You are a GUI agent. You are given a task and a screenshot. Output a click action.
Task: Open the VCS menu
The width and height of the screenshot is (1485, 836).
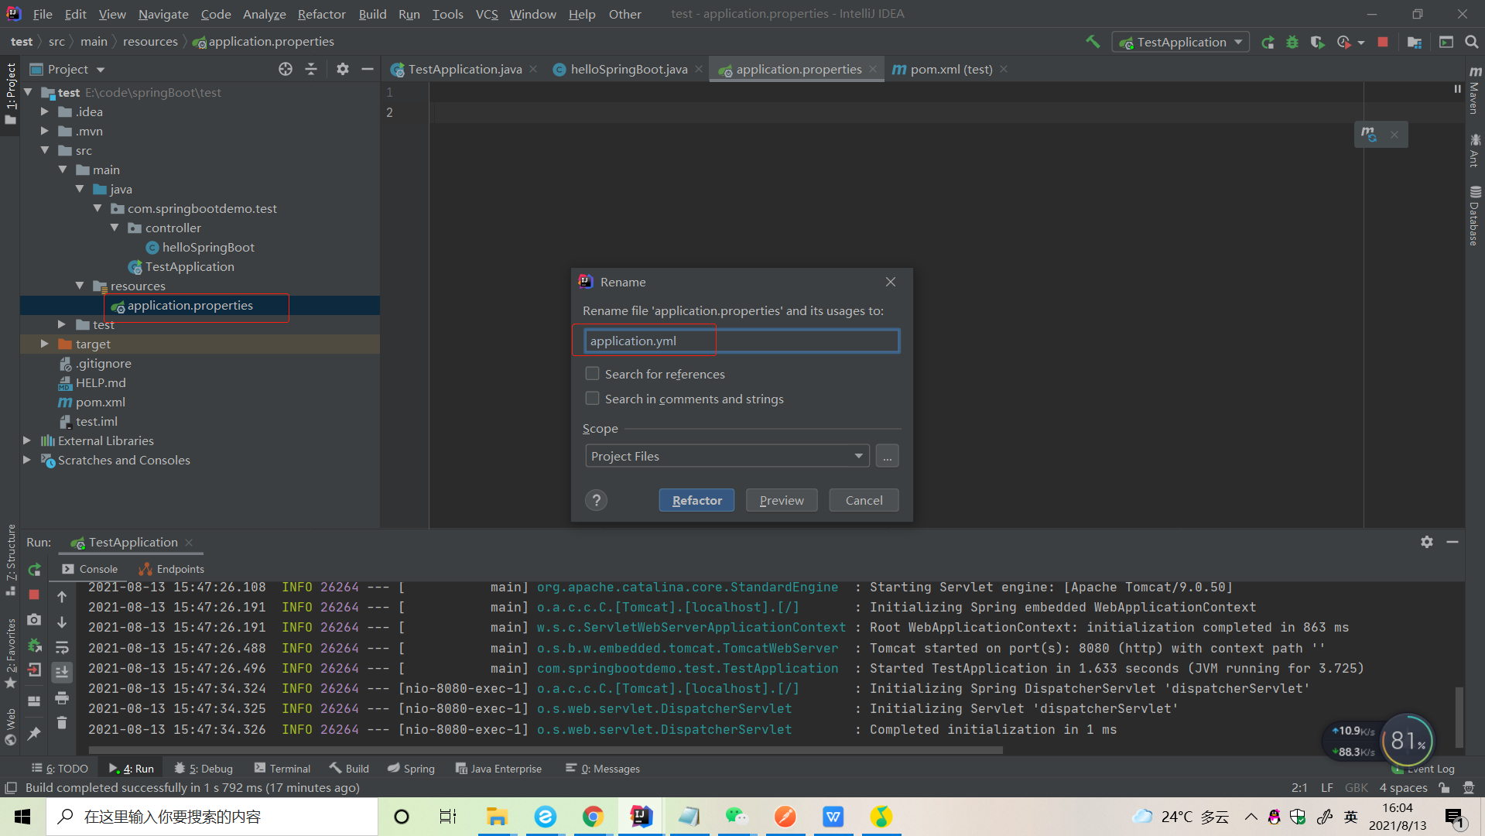point(487,14)
